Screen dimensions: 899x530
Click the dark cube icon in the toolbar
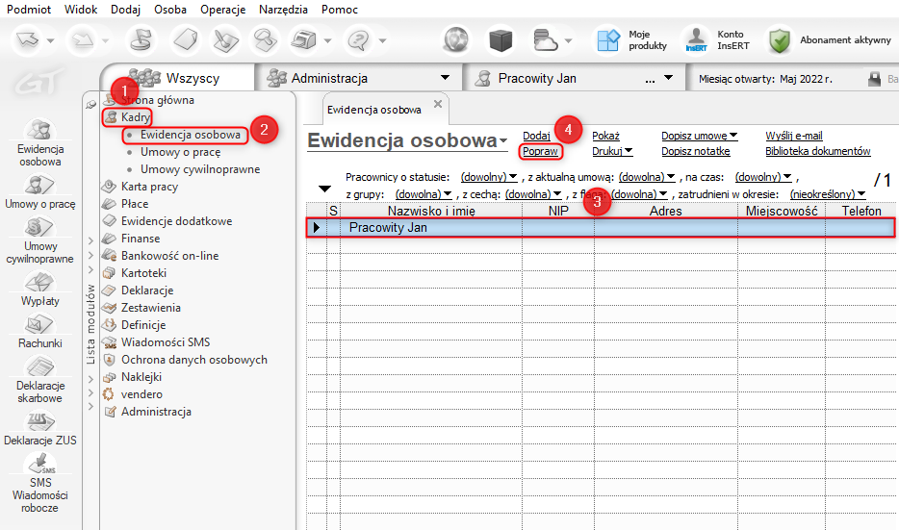click(x=500, y=40)
